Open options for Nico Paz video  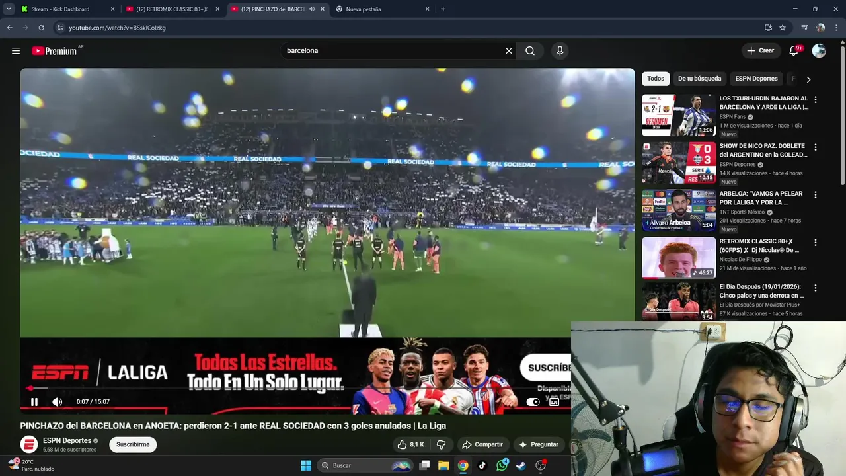[x=815, y=147]
